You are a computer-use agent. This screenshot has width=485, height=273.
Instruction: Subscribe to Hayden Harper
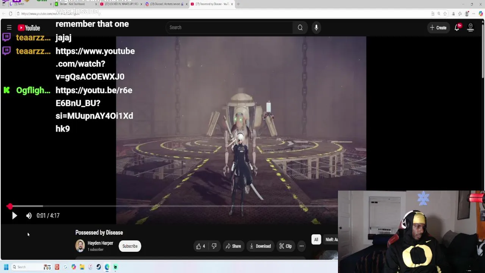130,246
